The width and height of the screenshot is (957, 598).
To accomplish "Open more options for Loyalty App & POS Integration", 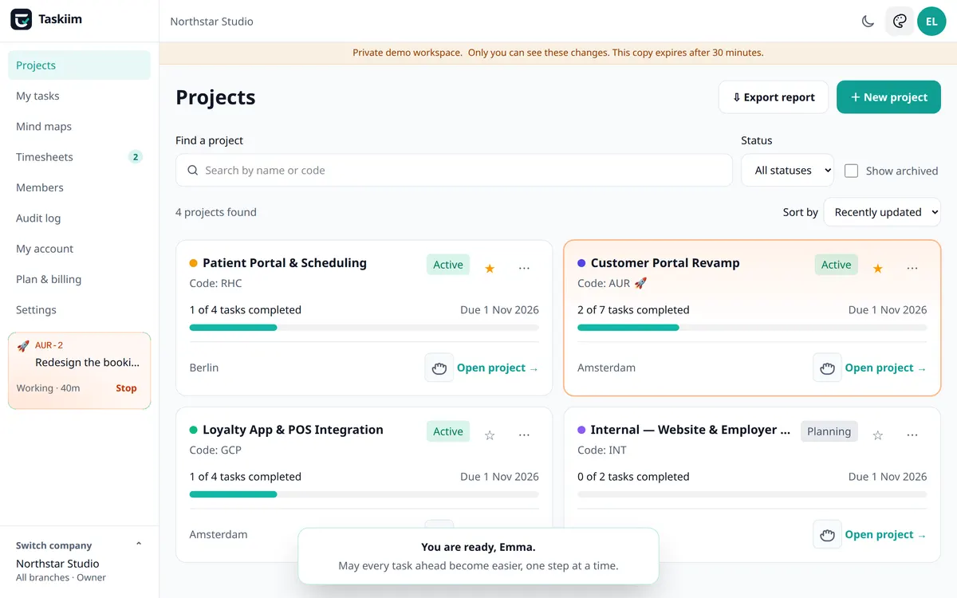I will pyautogui.click(x=524, y=435).
